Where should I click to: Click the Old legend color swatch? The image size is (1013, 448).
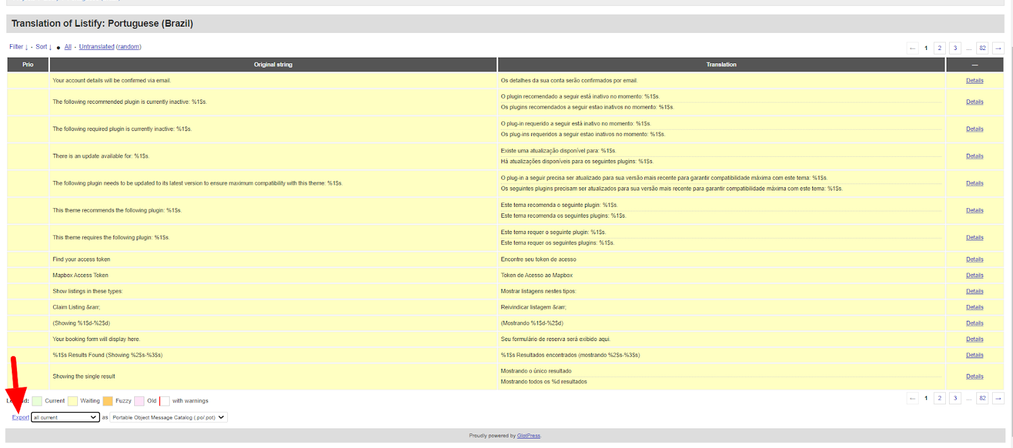point(139,401)
